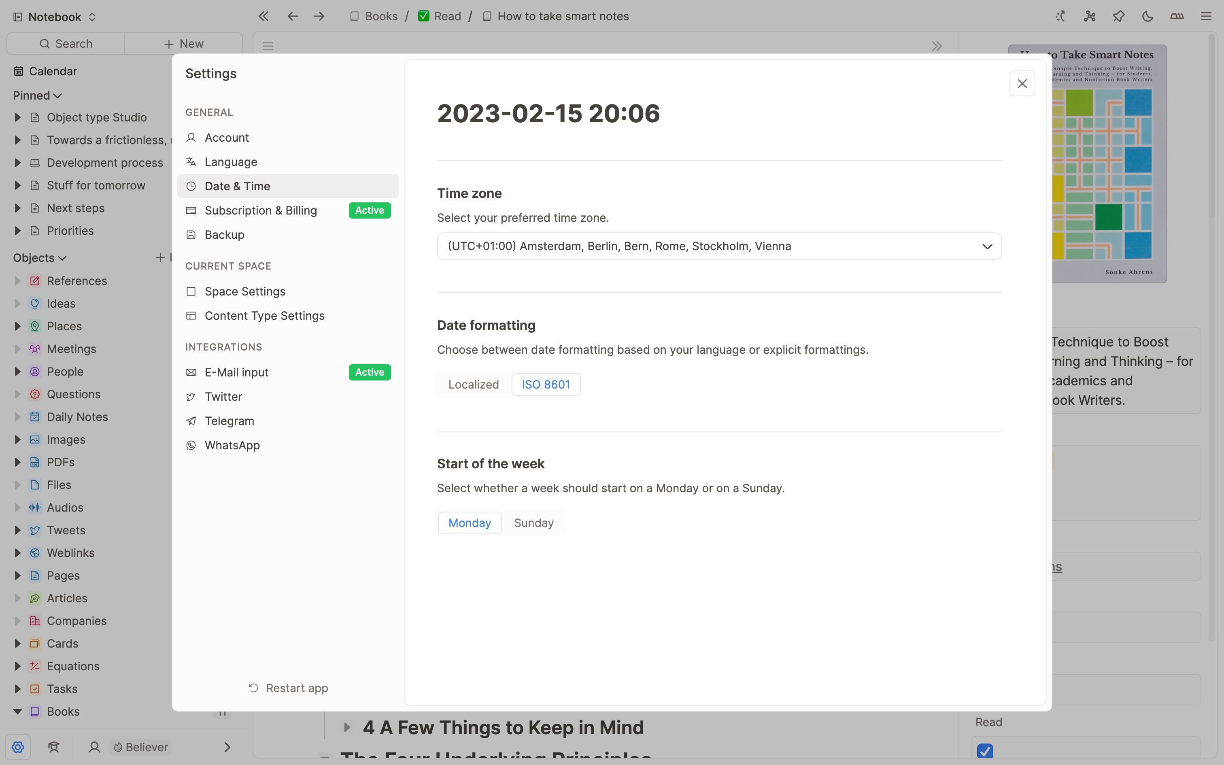
Task: Open the graph view icon in the toolbar
Action: pos(1090,16)
